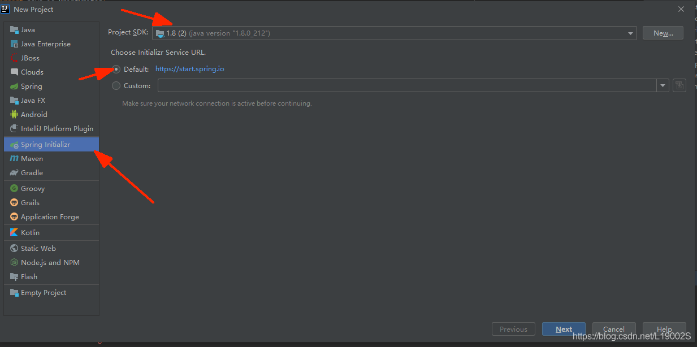697x347 pixels.
Task: Click the Spring leaf icon
Action: 14,86
